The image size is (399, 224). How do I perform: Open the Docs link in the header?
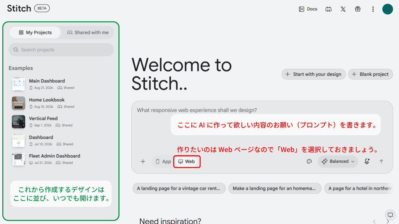(x=308, y=9)
